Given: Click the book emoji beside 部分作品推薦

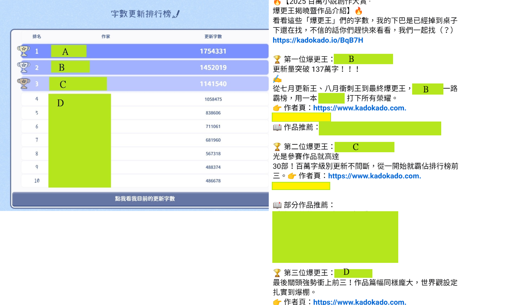Looking at the screenshot, I should tap(277, 205).
